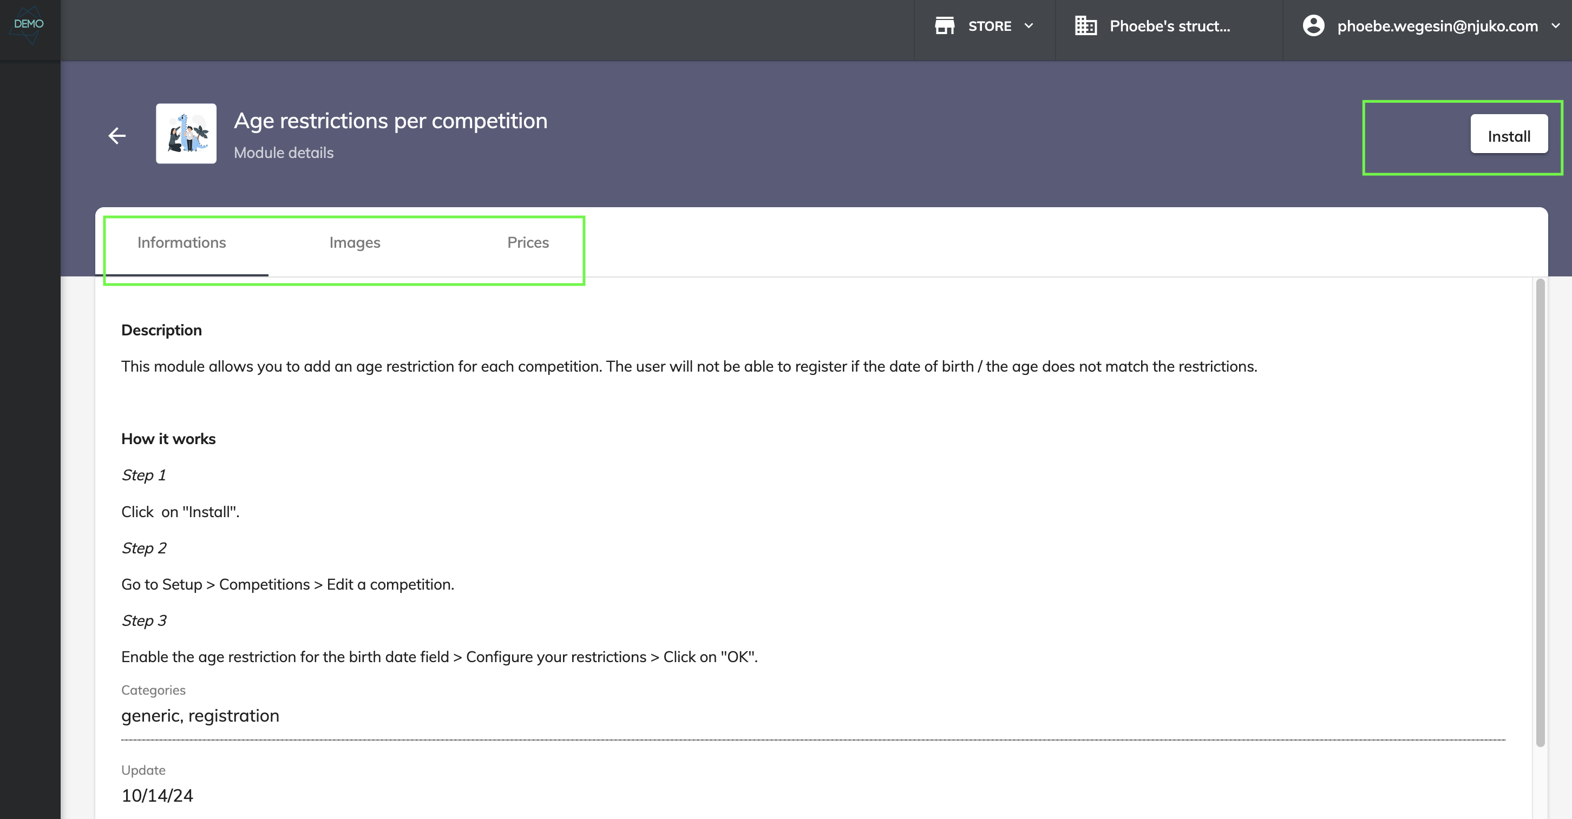Switch to the Informations tab

[x=182, y=242]
